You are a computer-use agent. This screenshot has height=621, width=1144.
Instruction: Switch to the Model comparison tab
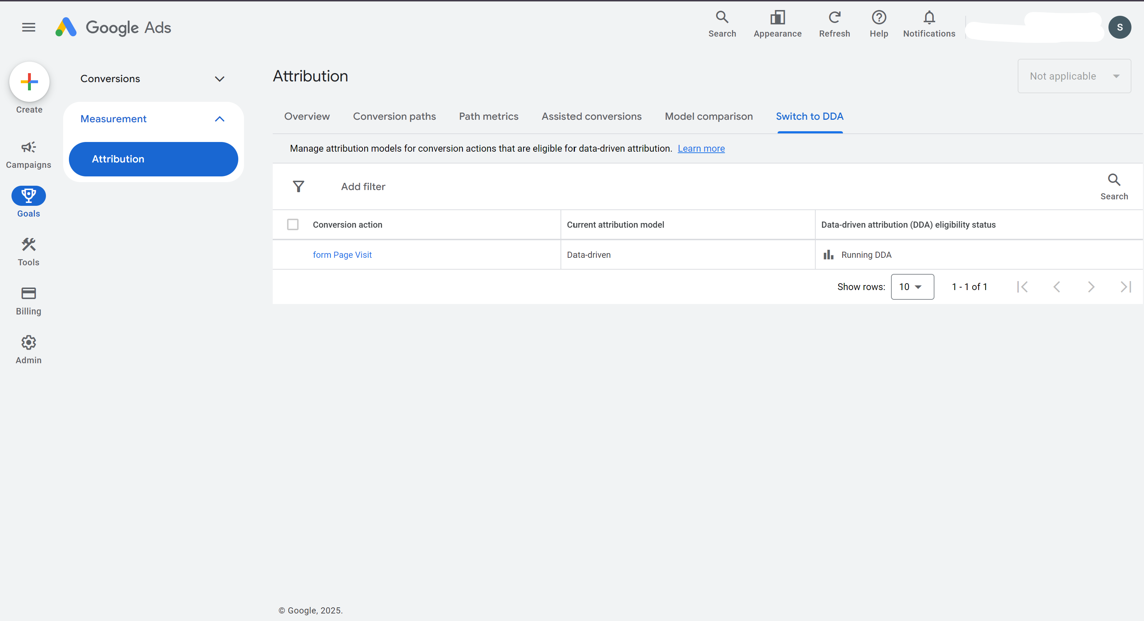tap(708, 116)
